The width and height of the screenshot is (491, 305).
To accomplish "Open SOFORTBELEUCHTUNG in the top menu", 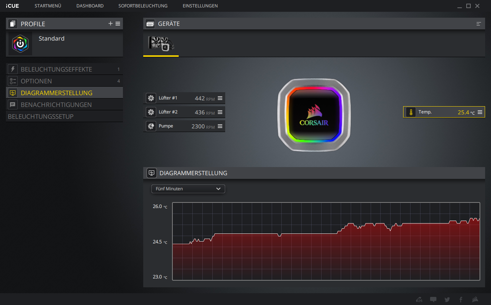I will (x=143, y=6).
